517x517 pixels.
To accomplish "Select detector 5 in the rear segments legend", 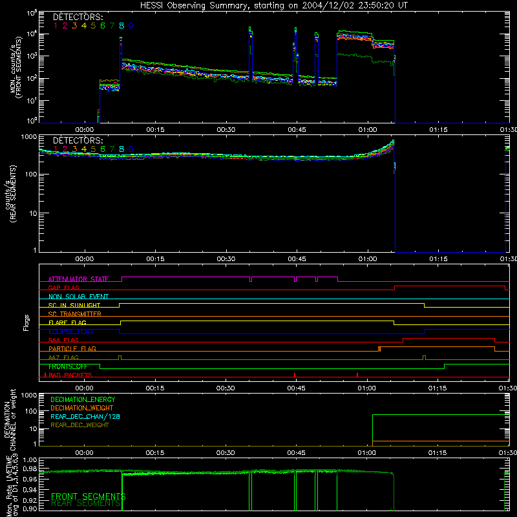I will pyautogui.click(x=93, y=149).
